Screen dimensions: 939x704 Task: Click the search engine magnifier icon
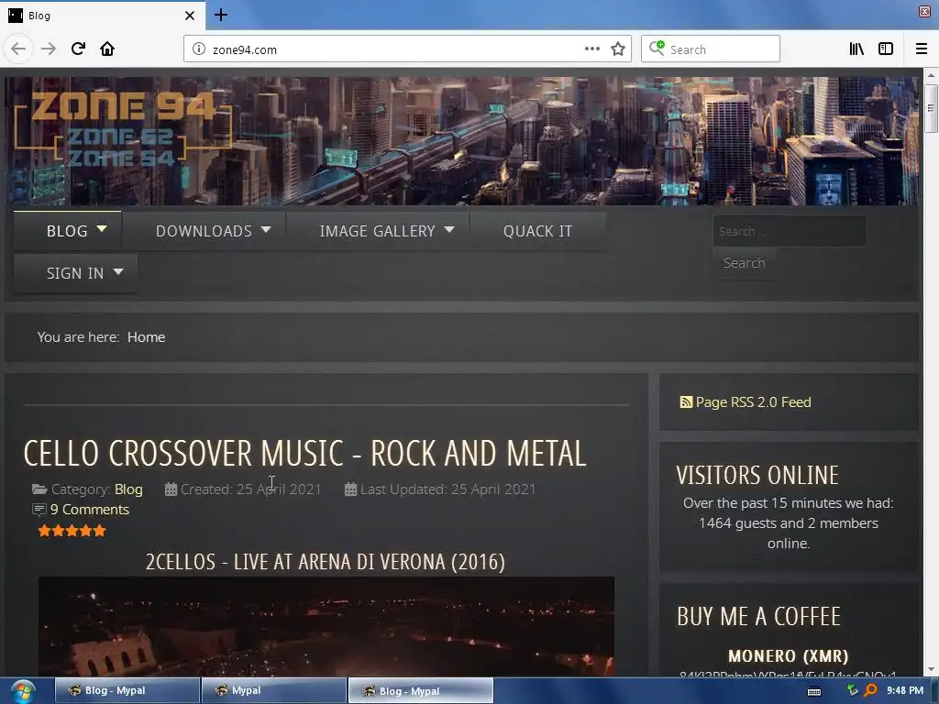pos(657,48)
